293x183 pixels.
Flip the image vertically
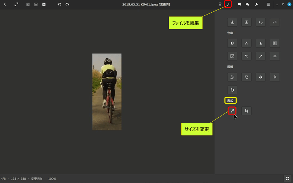tap(275, 77)
